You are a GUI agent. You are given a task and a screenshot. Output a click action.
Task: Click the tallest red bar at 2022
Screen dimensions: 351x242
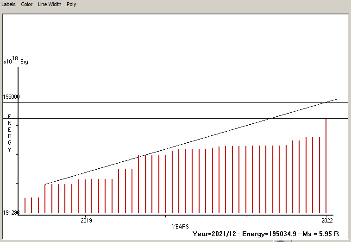tap(326, 167)
